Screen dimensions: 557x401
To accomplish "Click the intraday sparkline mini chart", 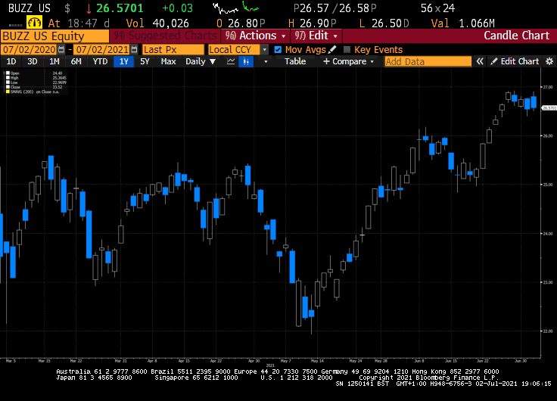I will pyautogui.click(x=236, y=8).
